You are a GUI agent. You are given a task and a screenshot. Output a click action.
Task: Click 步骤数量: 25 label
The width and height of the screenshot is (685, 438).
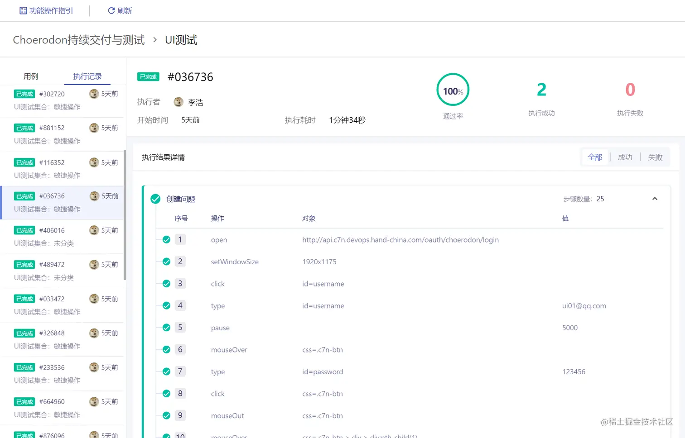[x=584, y=199]
